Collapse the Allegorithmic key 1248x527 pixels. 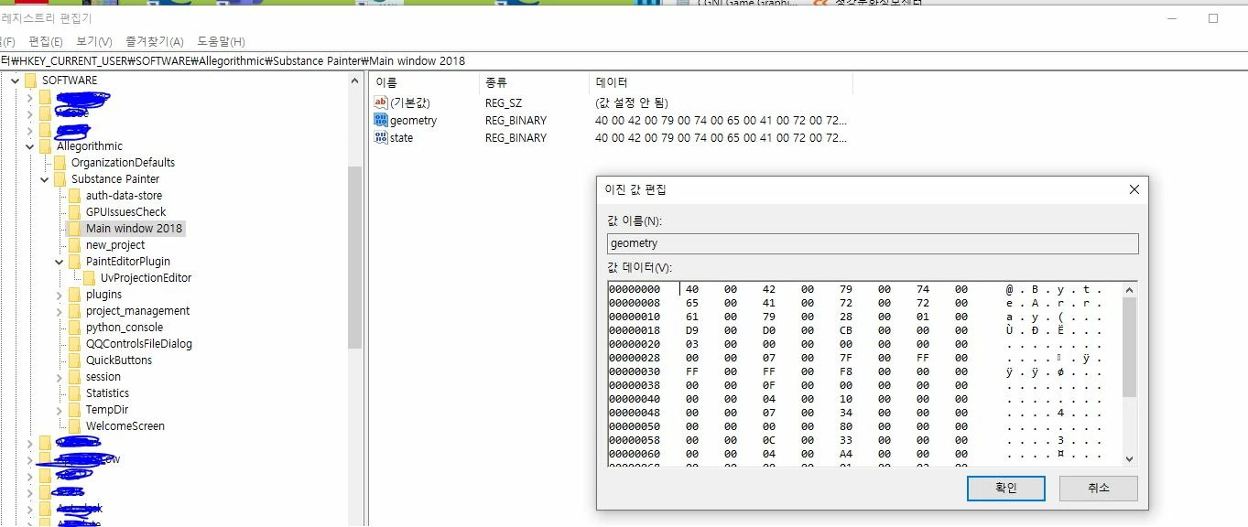[29, 146]
